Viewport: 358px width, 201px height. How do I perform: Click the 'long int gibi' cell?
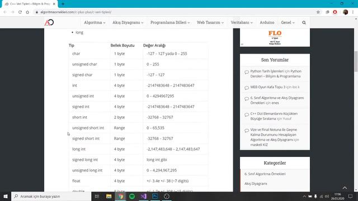157,160
